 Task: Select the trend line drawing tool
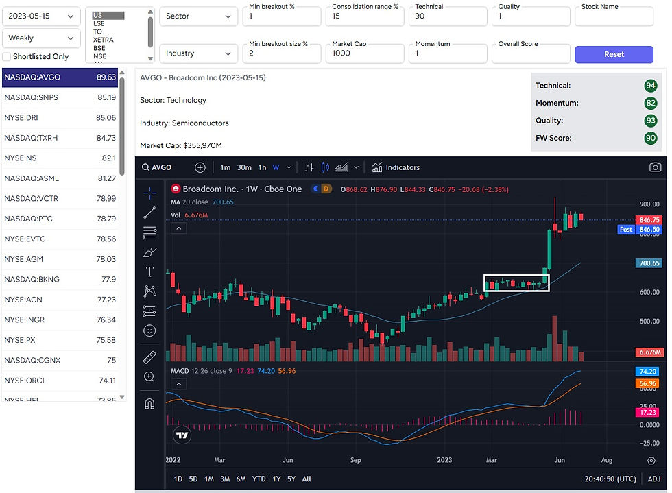click(x=149, y=213)
